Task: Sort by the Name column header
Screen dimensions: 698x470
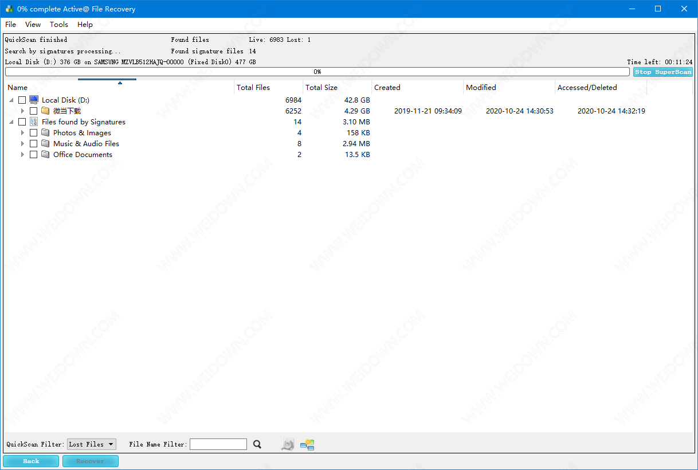Action: (x=119, y=88)
